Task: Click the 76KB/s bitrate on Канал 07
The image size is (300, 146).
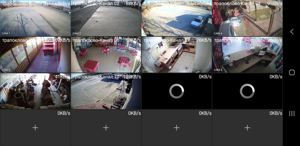Action: tap(204, 40)
